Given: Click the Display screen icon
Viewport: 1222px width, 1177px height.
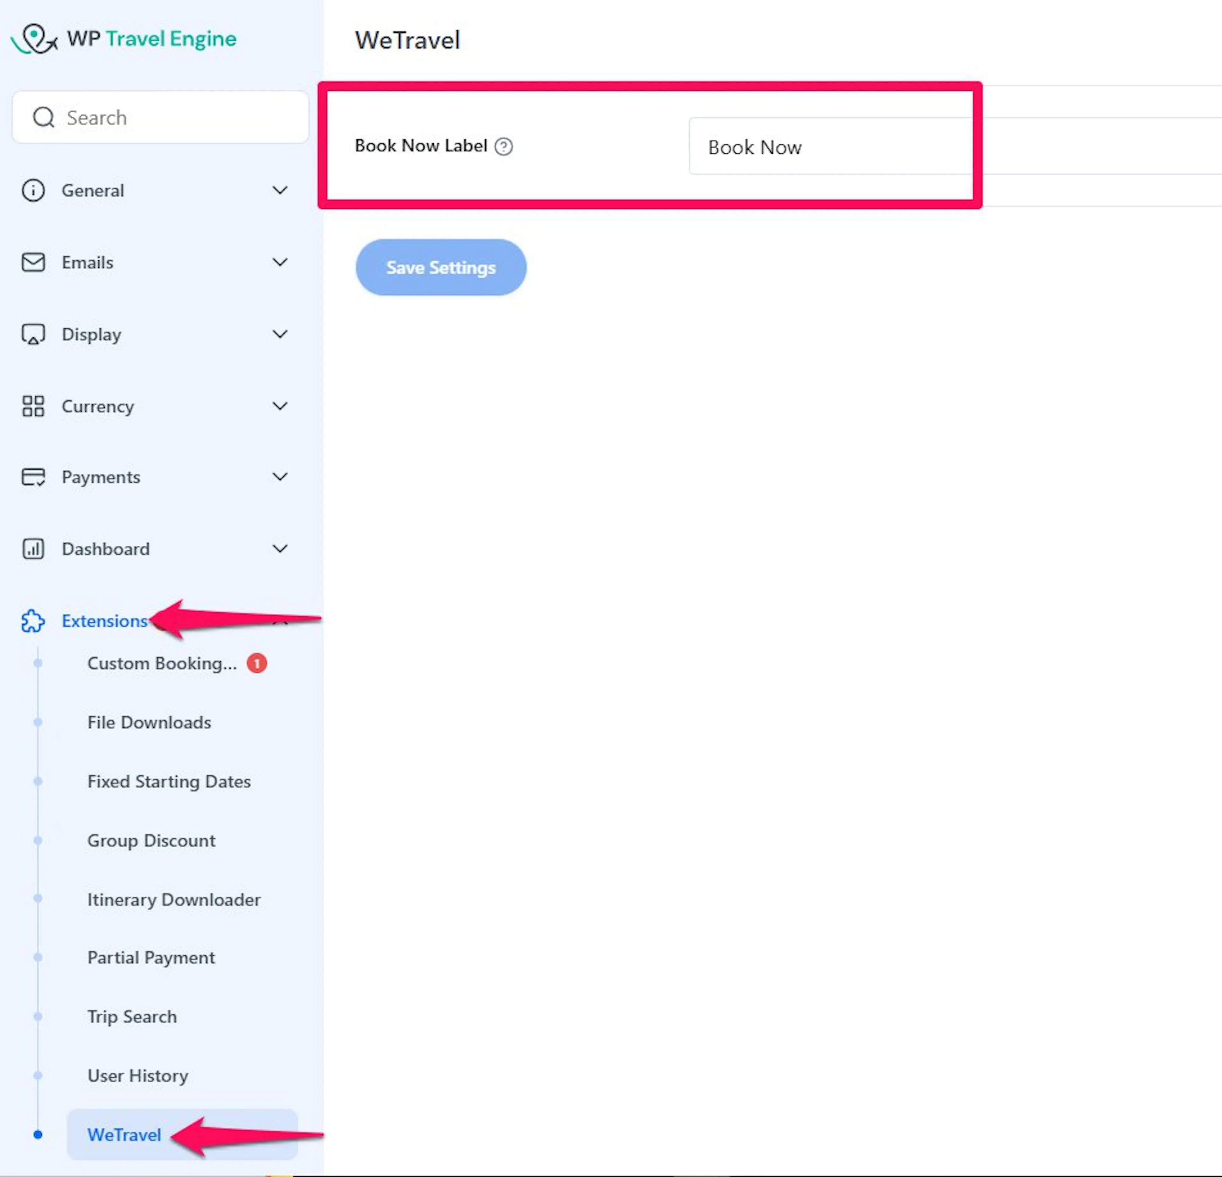Looking at the screenshot, I should [33, 334].
